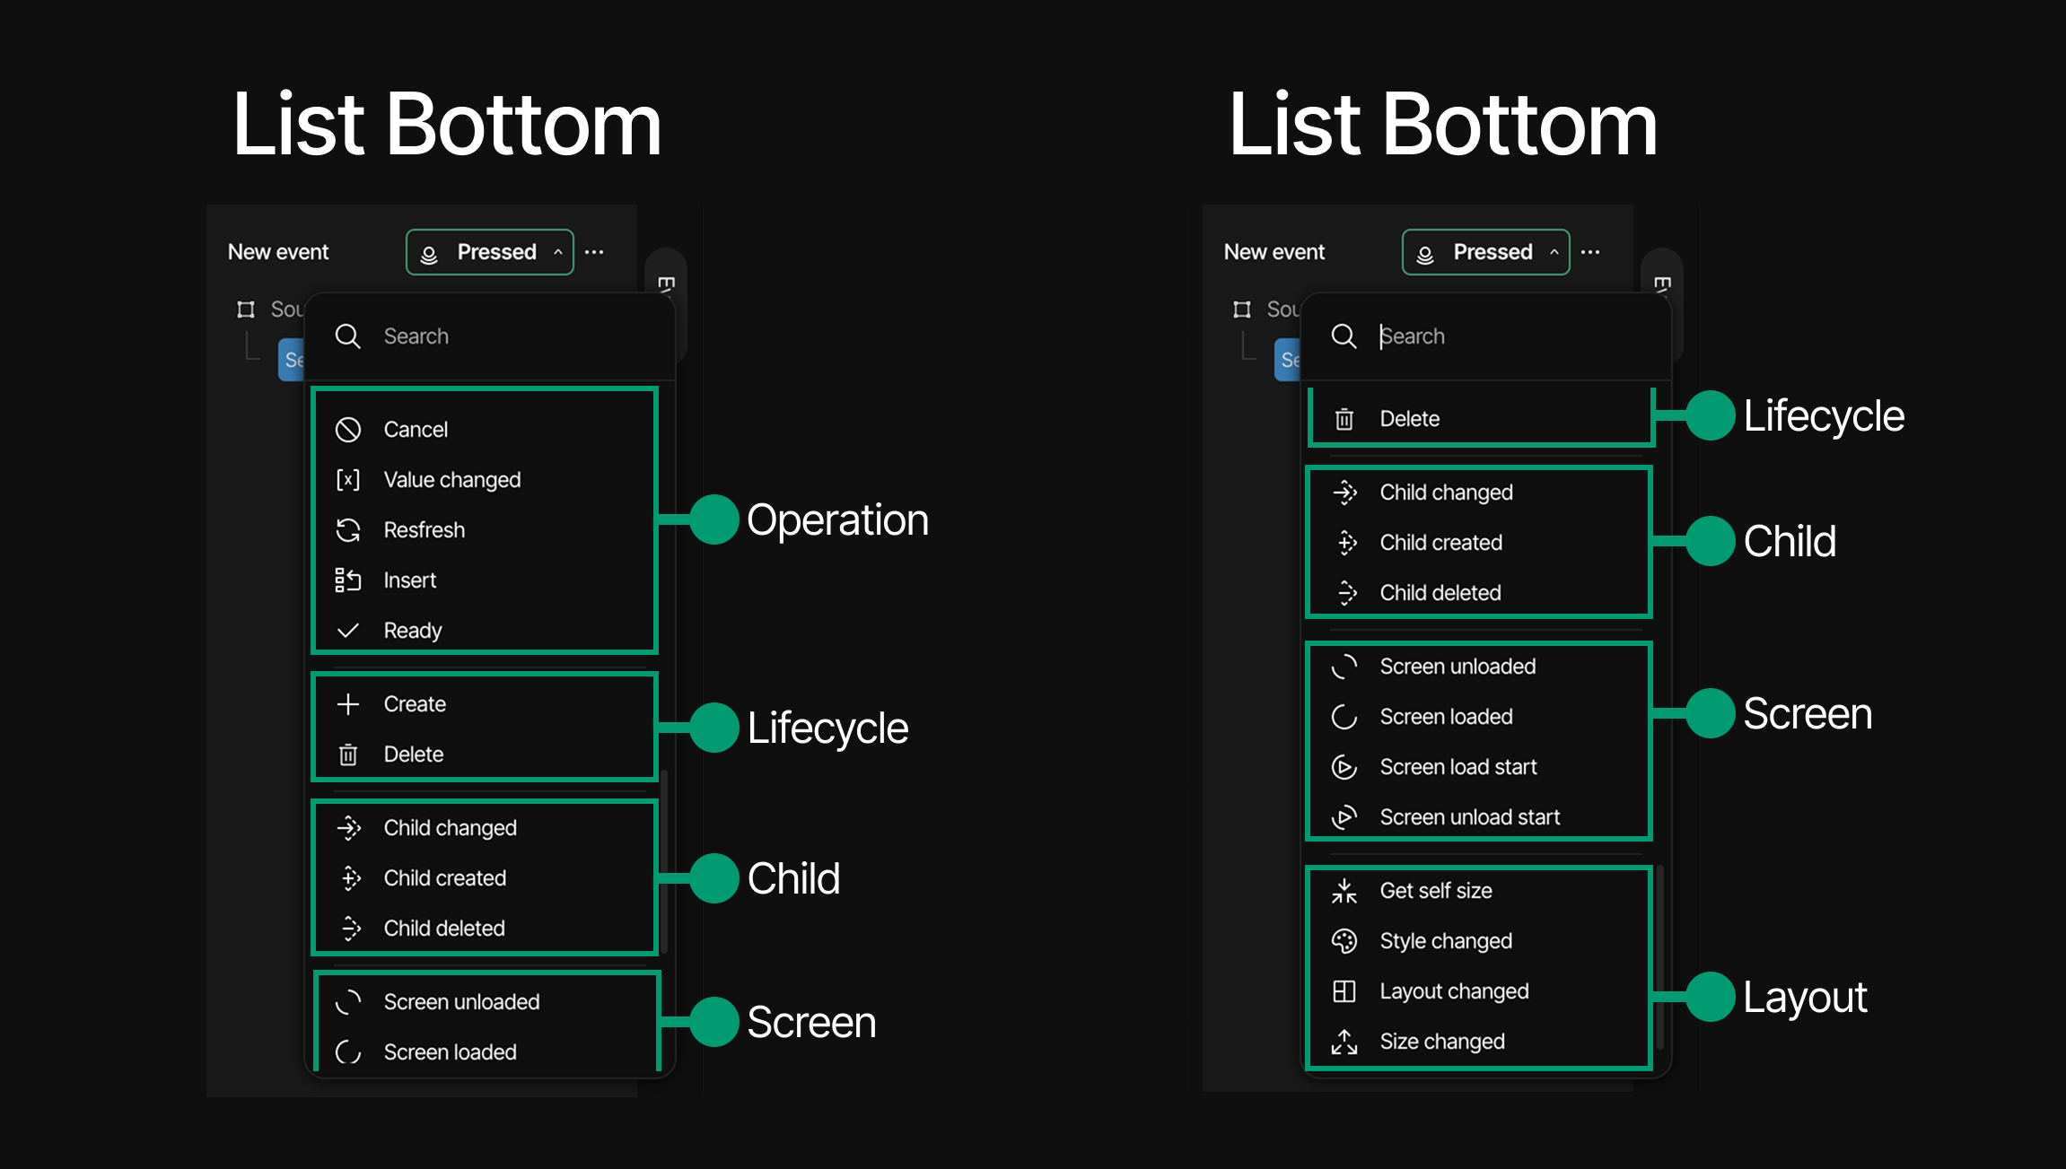Click the plus icon beside Create
This screenshot has width=2066, height=1169.
point(348,704)
